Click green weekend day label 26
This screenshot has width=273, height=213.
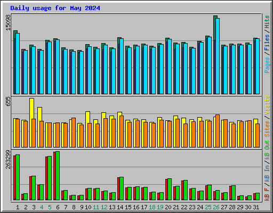click(216, 207)
